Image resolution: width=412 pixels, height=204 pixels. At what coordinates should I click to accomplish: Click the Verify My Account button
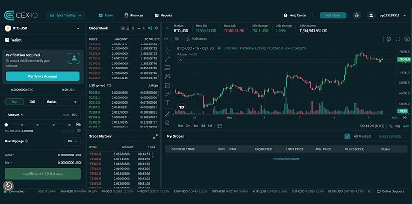pyautogui.click(x=43, y=76)
